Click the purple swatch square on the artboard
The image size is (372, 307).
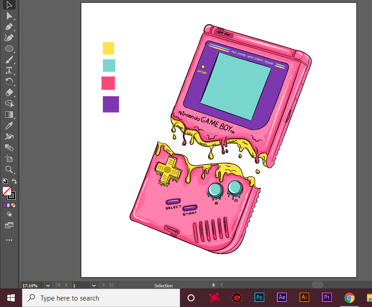coord(111,104)
